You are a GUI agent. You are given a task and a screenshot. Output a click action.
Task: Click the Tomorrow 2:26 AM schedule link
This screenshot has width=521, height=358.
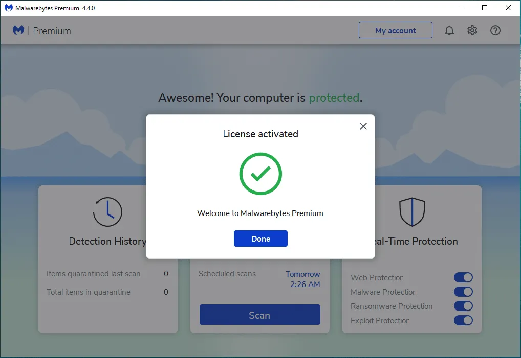303,279
